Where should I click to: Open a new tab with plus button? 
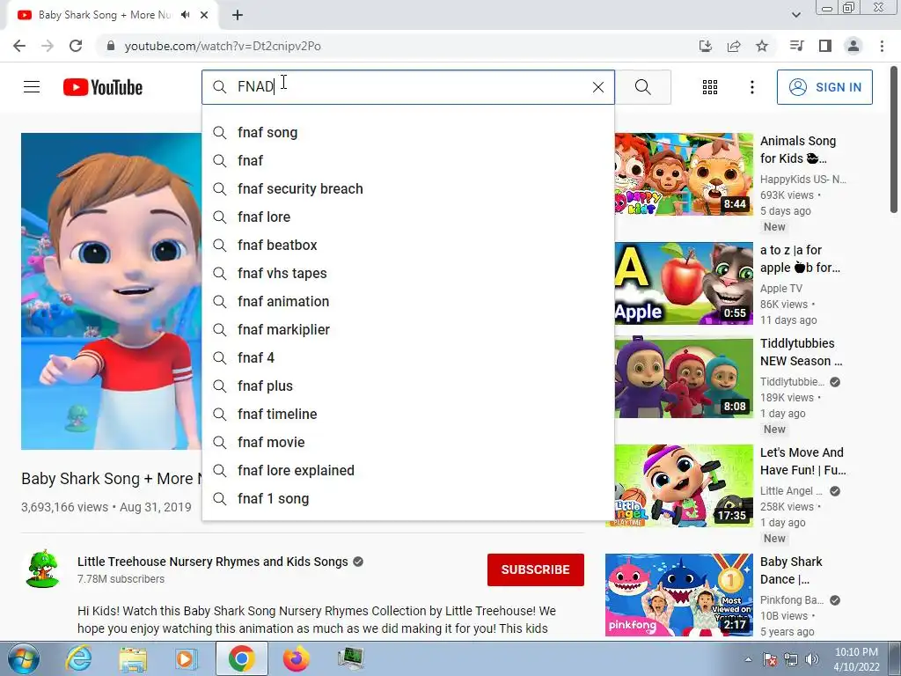(238, 15)
